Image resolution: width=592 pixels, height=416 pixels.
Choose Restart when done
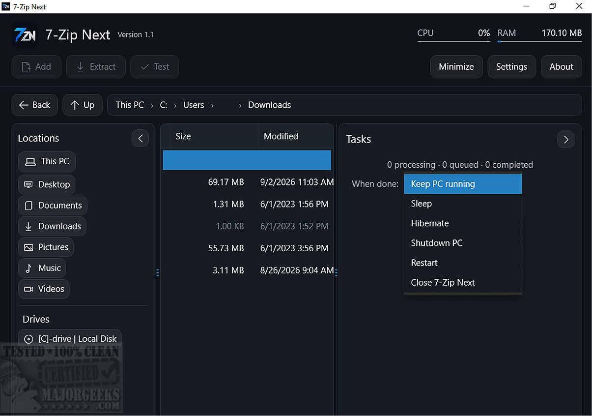coord(463,263)
